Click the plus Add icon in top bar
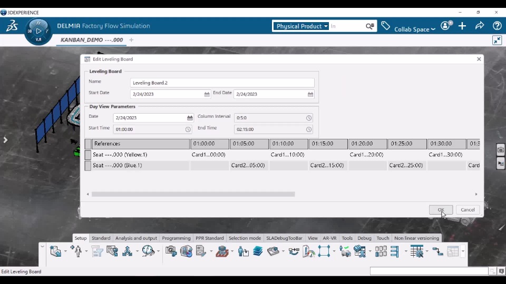This screenshot has height=284, width=506. click(x=462, y=26)
